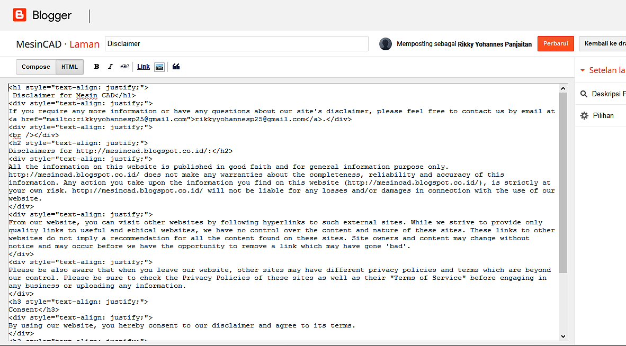Click the Blogger logo
The image size is (626, 346).
pyautogui.click(x=20, y=15)
